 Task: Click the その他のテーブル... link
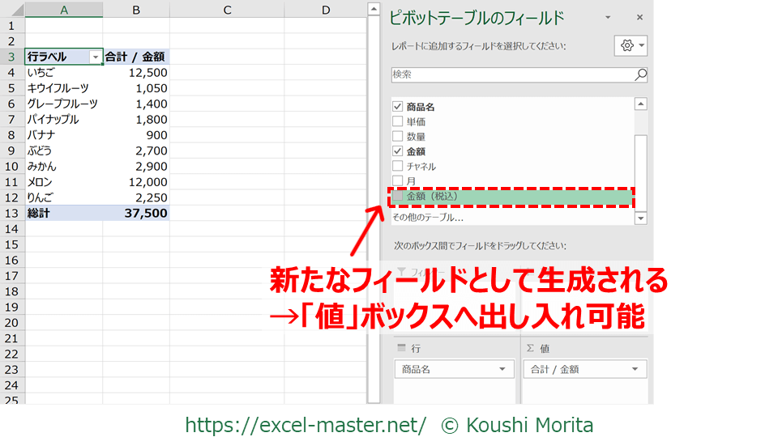[428, 217]
